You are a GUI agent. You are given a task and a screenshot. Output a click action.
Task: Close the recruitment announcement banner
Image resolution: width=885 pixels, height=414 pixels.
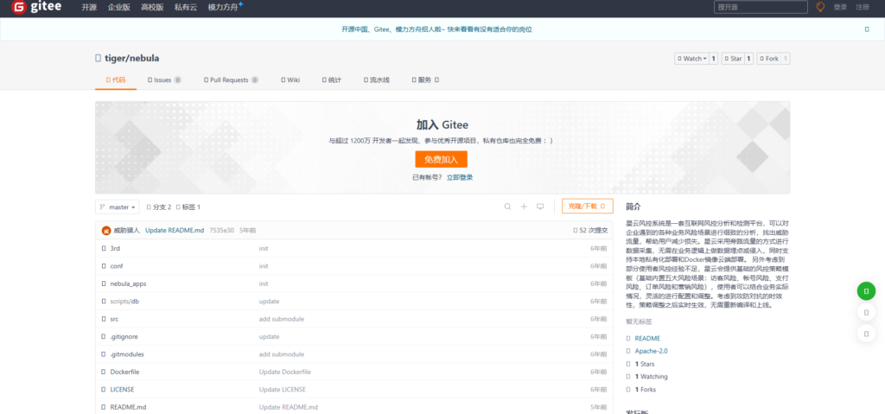(866, 29)
